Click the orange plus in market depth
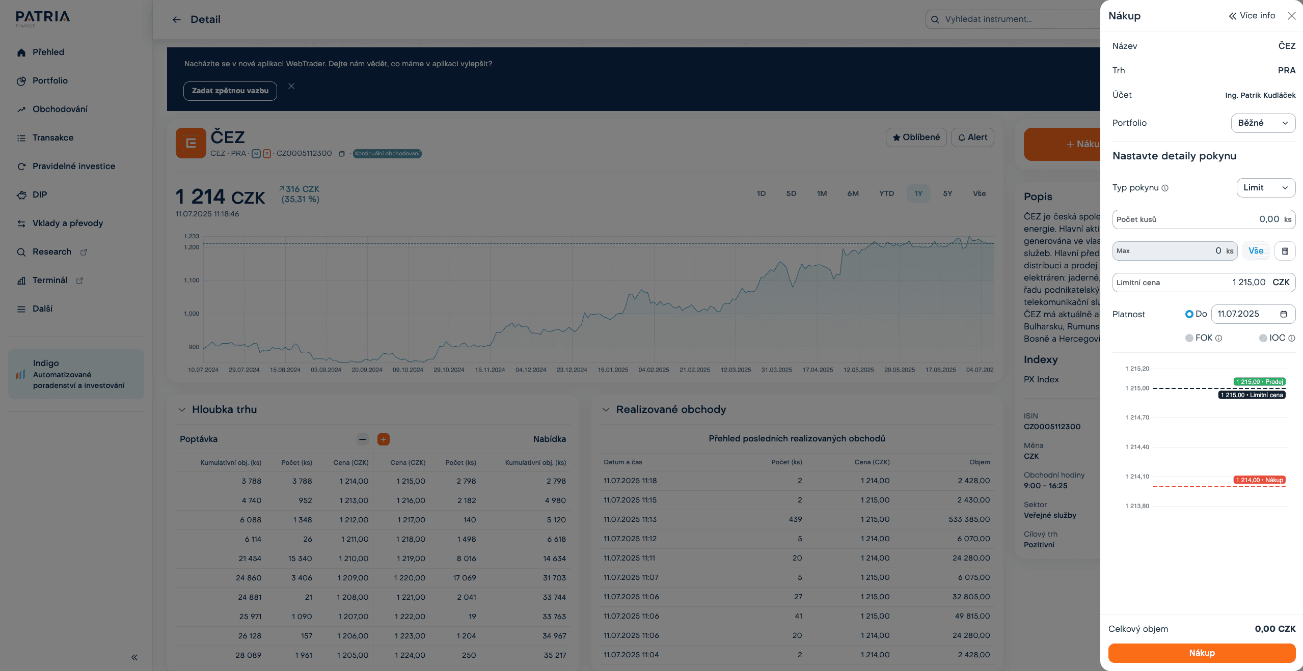The width and height of the screenshot is (1303, 671). point(383,439)
